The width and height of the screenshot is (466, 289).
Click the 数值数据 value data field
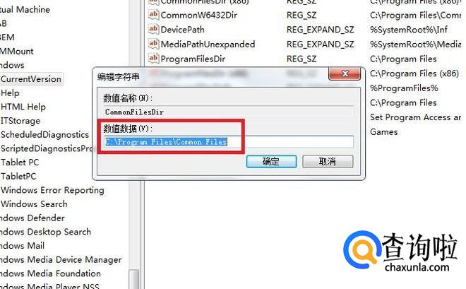(229, 141)
